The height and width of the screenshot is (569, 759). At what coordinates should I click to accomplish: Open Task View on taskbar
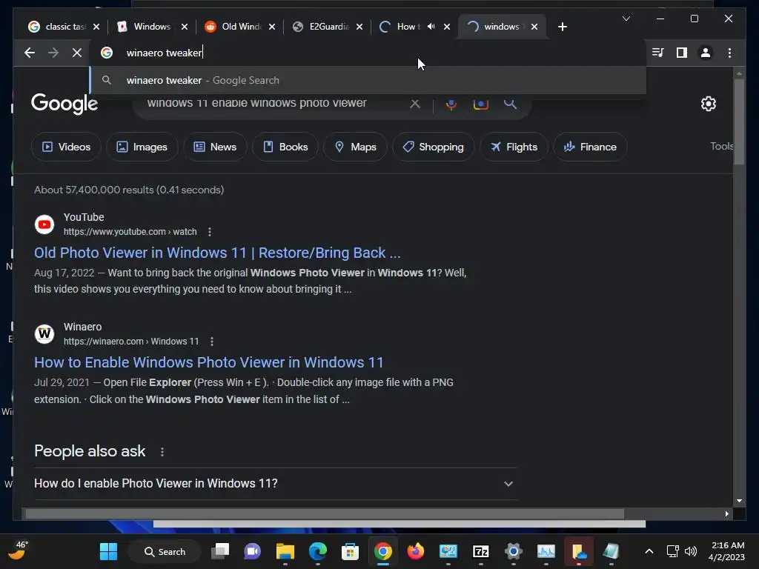coord(220,551)
